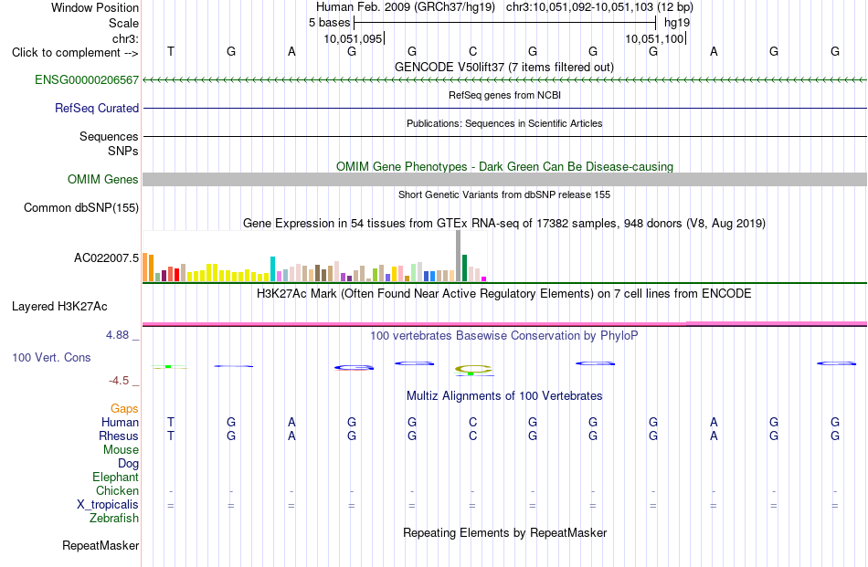Open 'Multiz Alignments of 100 Vertebrates' title
Viewport: 868px width, 567px height.
[504, 395]
